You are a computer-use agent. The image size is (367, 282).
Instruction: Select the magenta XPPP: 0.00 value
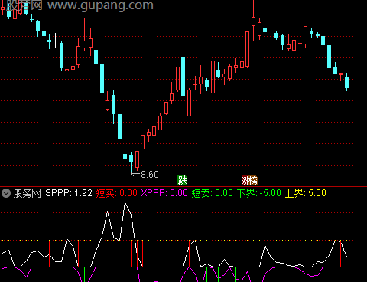(164, 193)
